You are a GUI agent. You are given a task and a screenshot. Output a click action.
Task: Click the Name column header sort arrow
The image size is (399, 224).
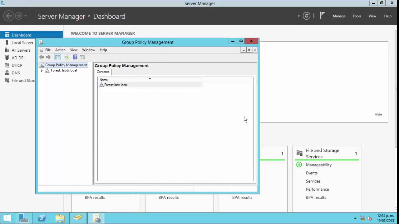tap(150, 79)
